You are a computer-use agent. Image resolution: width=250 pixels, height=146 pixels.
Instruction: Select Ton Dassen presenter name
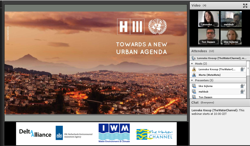(205, 97)
